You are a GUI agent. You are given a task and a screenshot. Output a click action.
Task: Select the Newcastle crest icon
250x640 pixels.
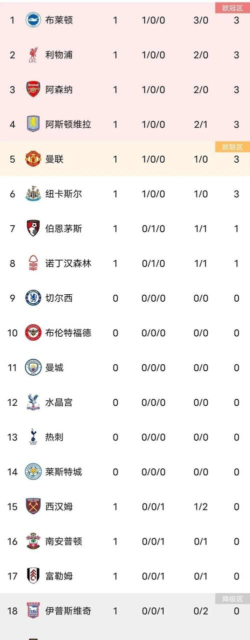(x=33, y=194)
